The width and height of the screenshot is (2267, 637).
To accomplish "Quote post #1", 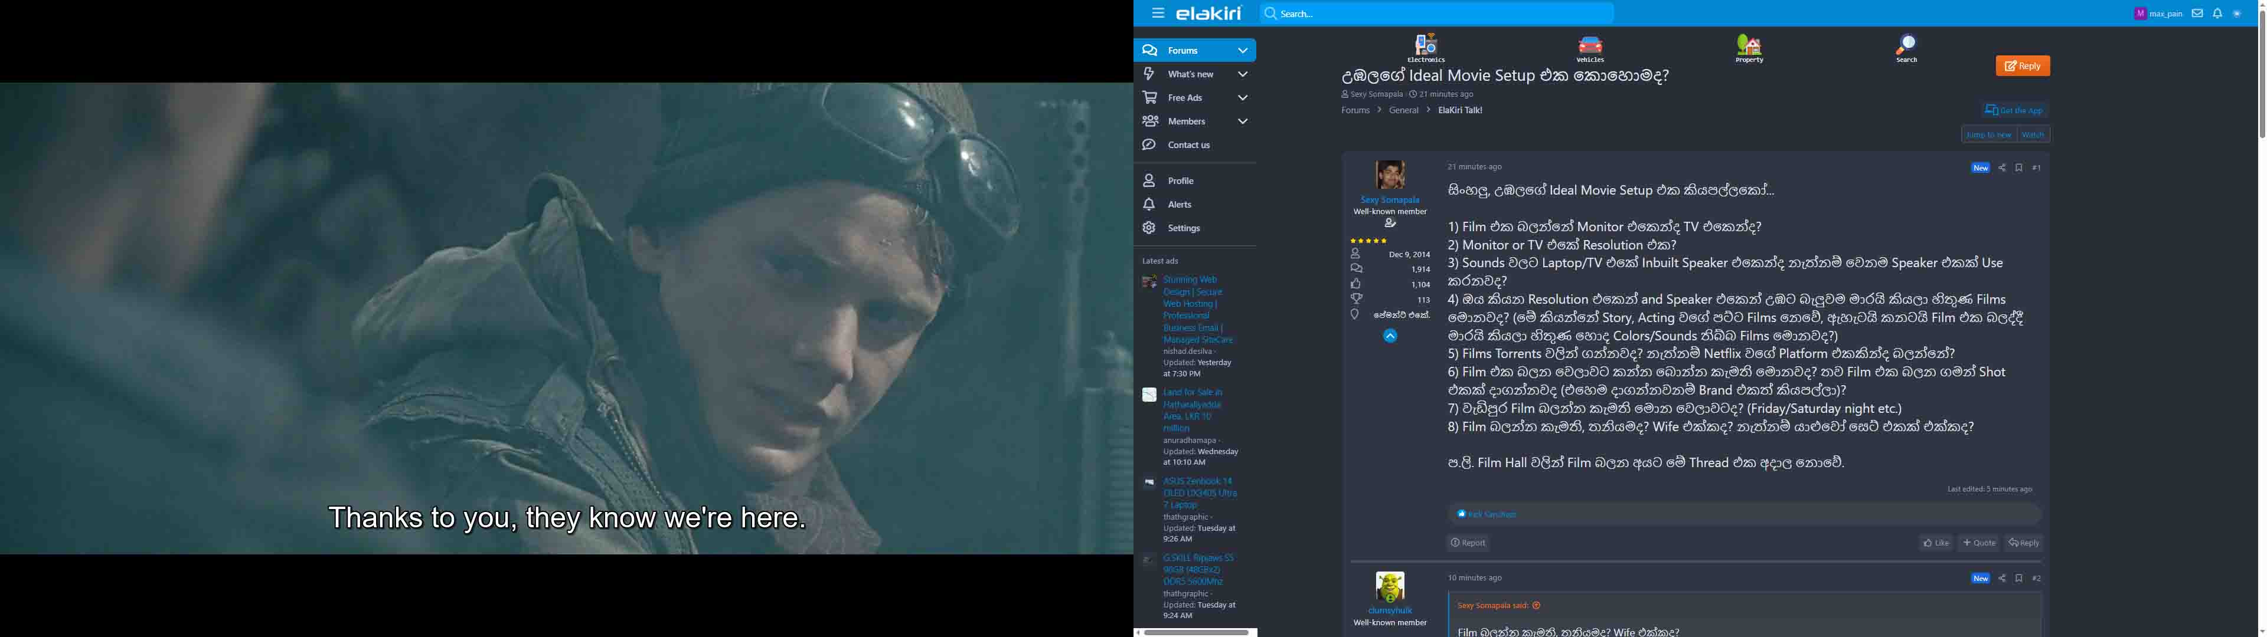I will tap(1979, 544).
